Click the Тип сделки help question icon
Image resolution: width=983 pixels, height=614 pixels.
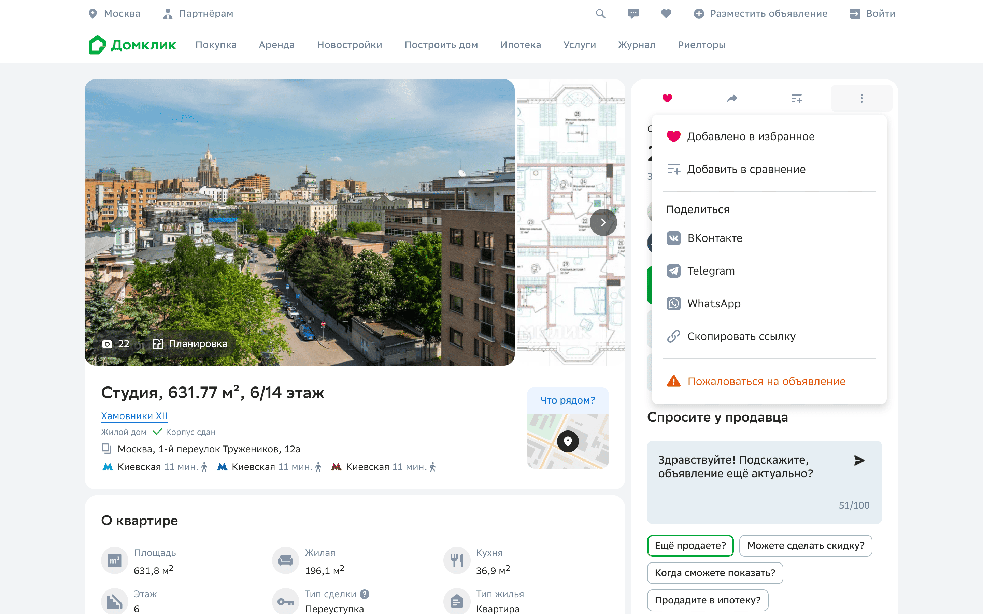365,594
